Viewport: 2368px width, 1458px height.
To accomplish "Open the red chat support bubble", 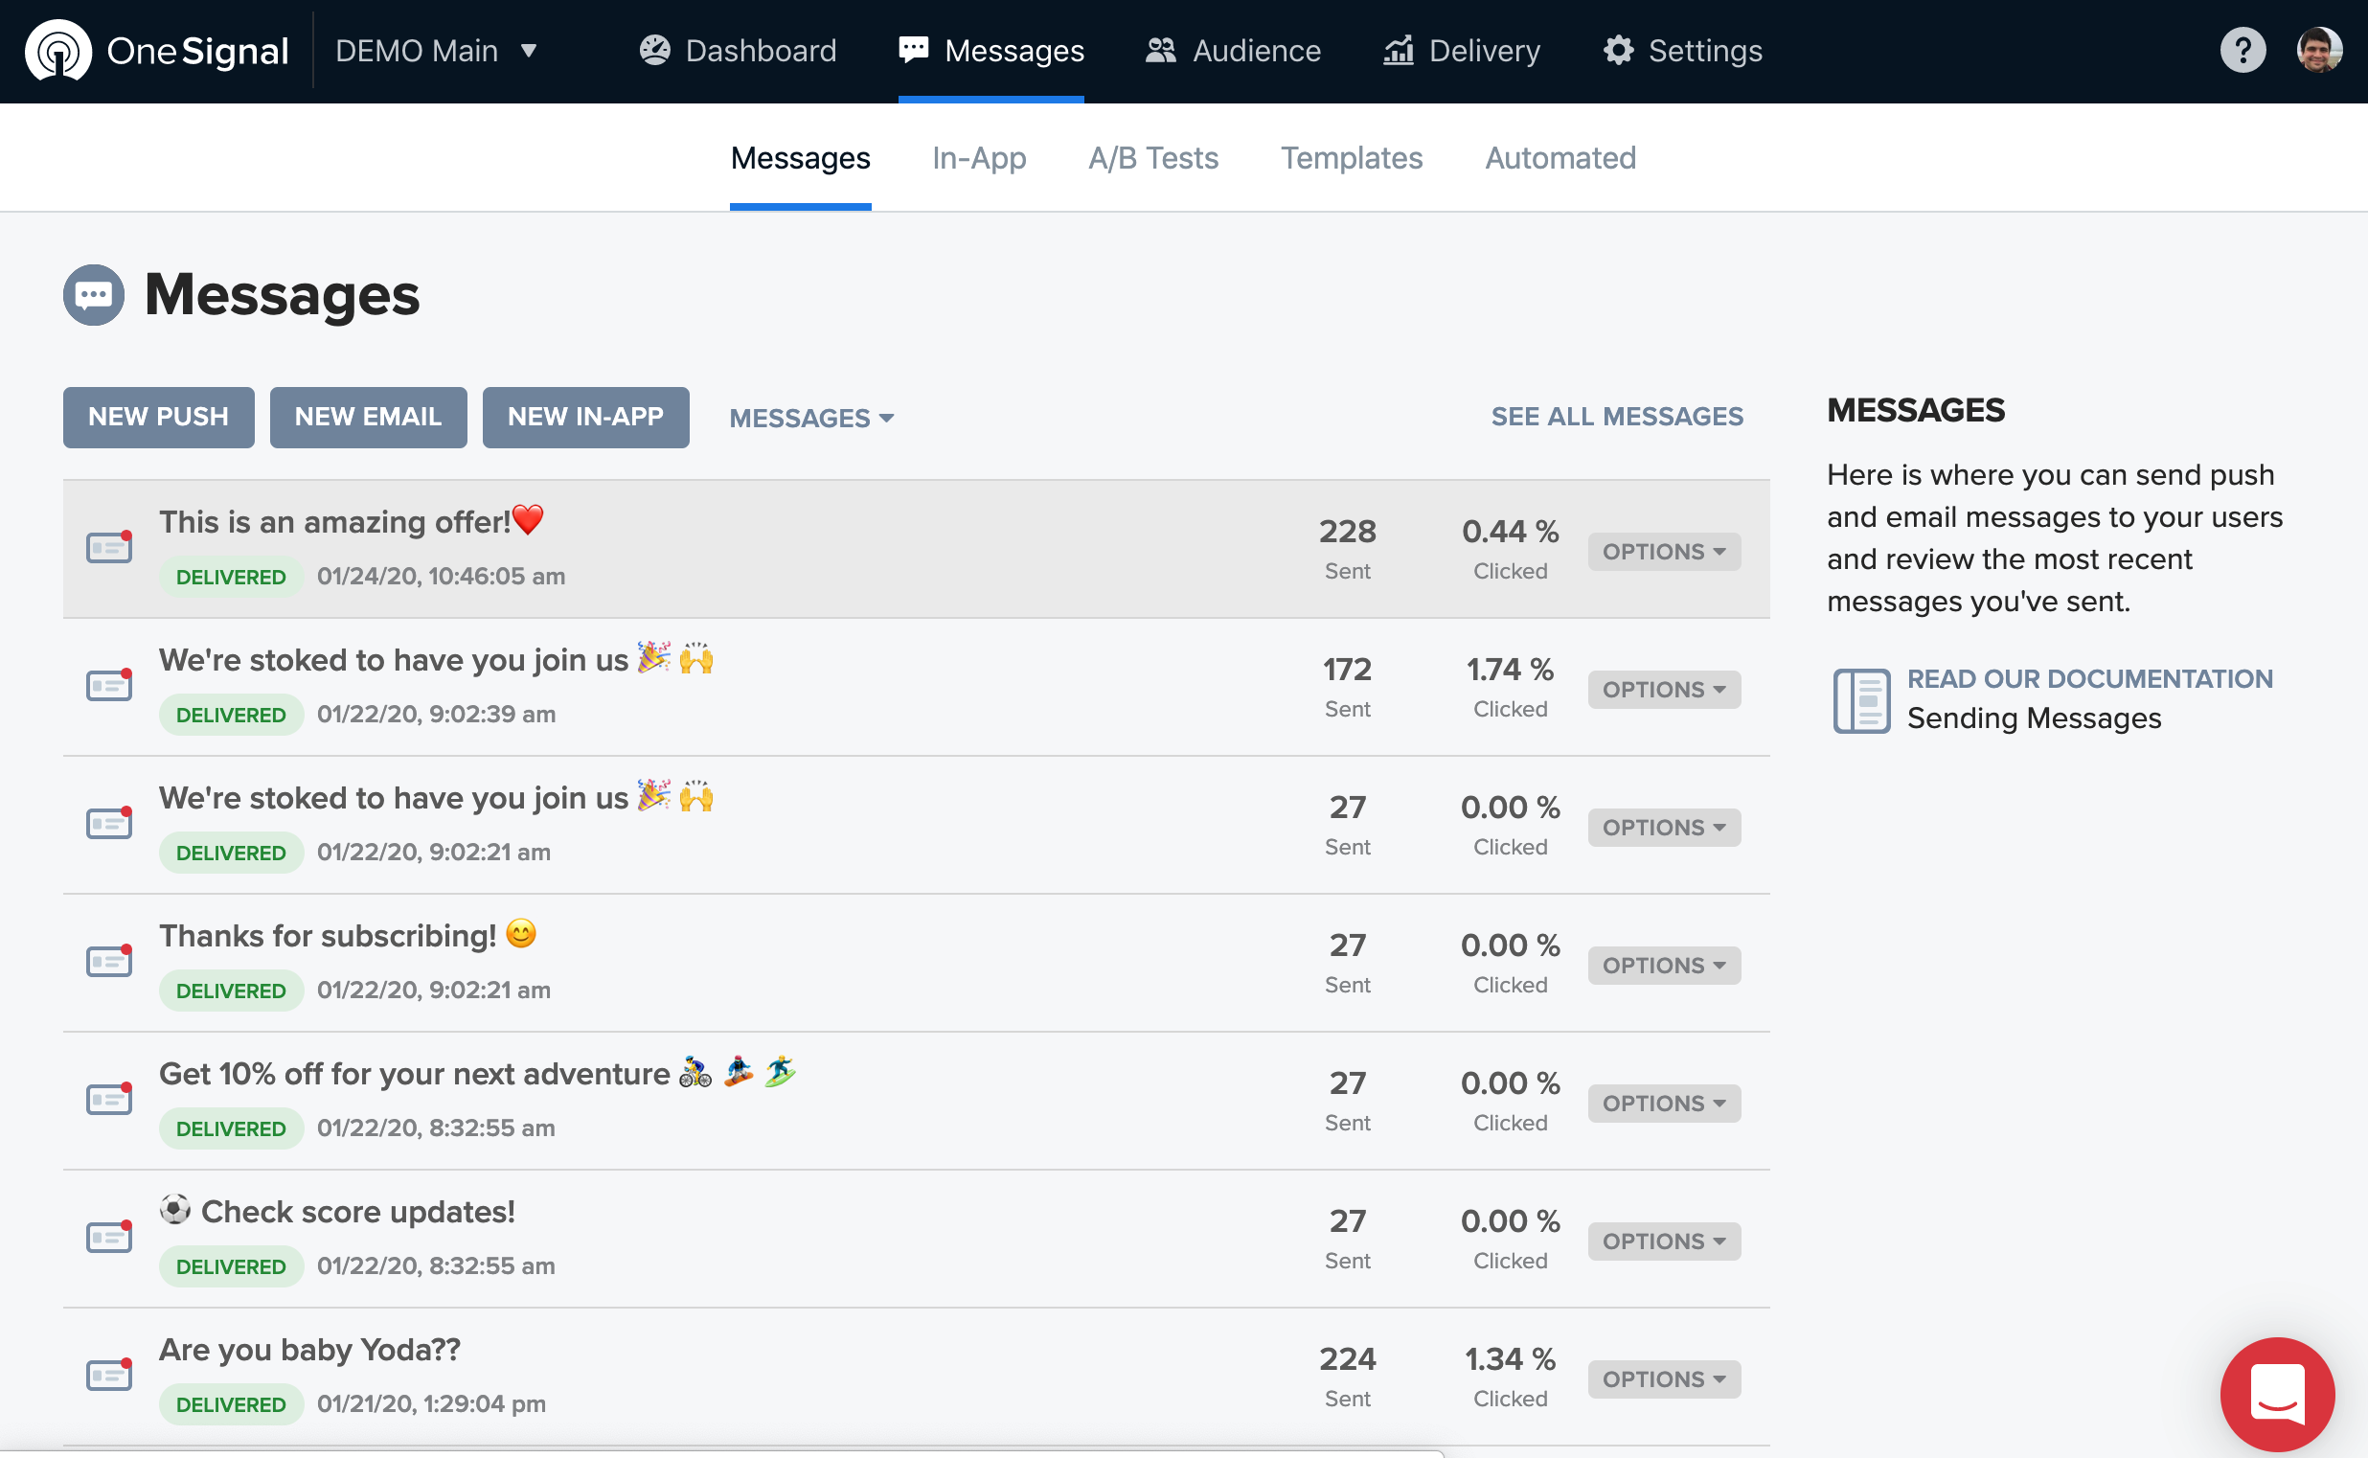I will click(2276, 1394).
